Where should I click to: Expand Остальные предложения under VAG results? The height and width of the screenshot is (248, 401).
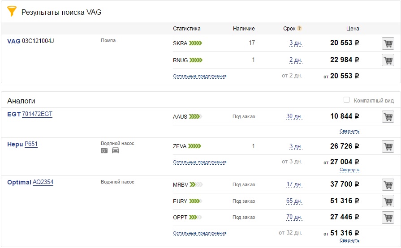pyautogui.click(x=199, y=76)
